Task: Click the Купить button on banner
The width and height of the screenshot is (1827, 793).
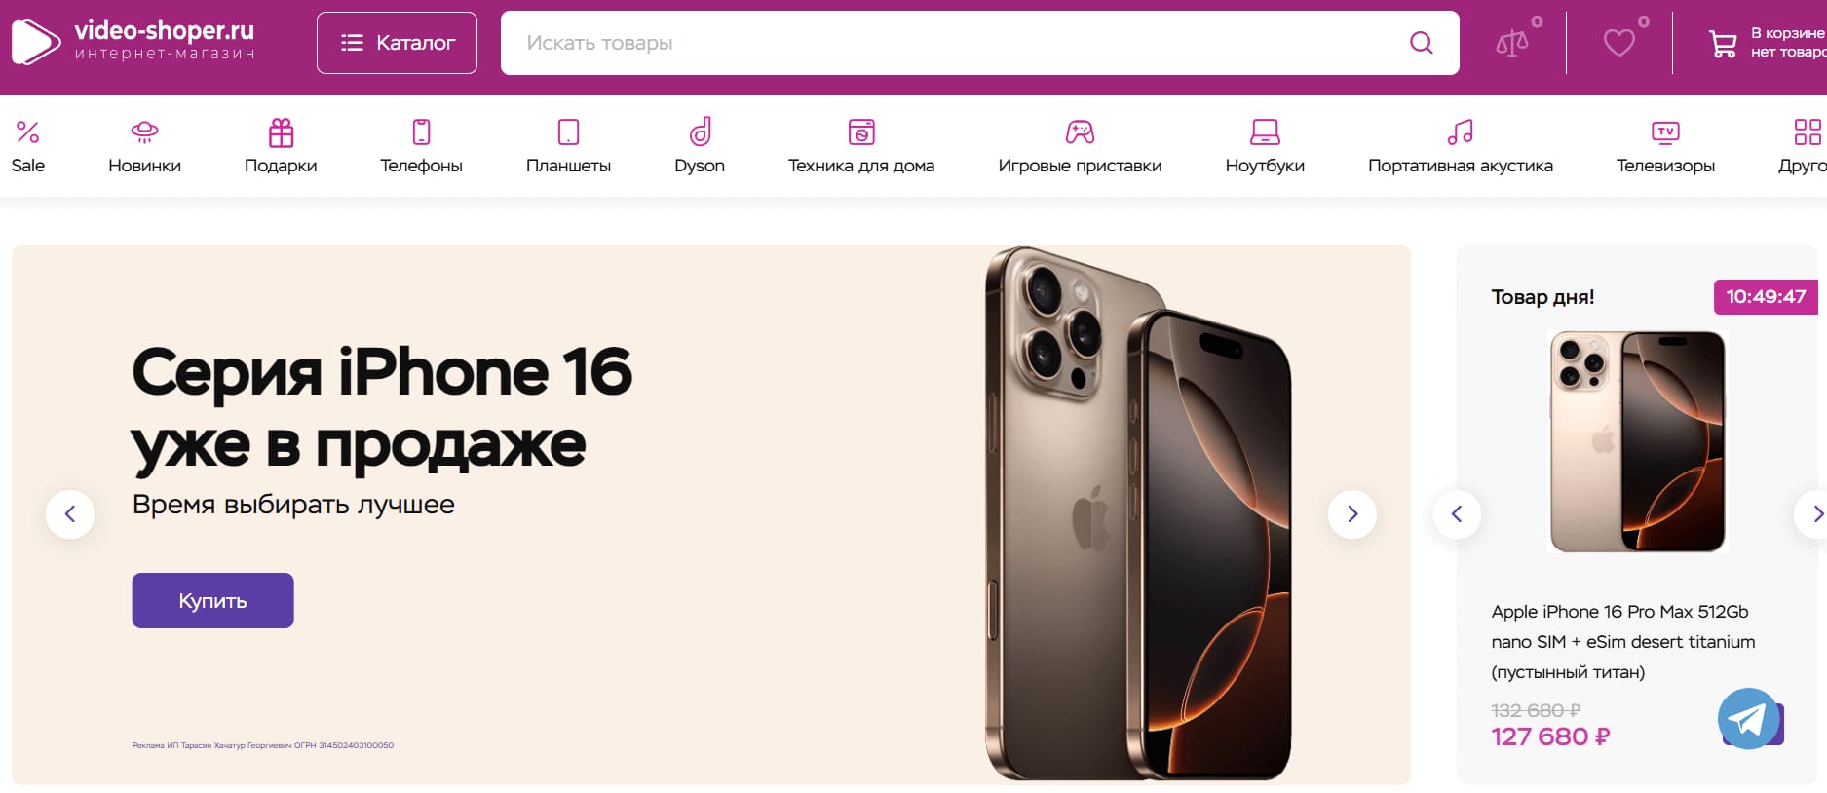Action: tap(212, 600)
